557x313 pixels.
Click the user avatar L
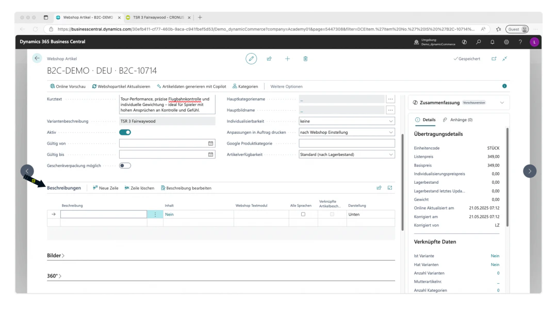(x=534, y=42)
